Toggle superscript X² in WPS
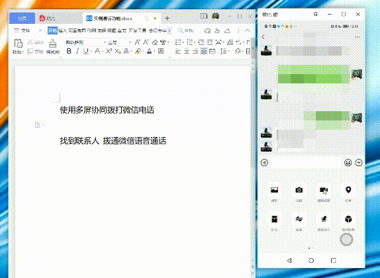Image resolution: width=380 pixels, height=278 pixels. 109,51
